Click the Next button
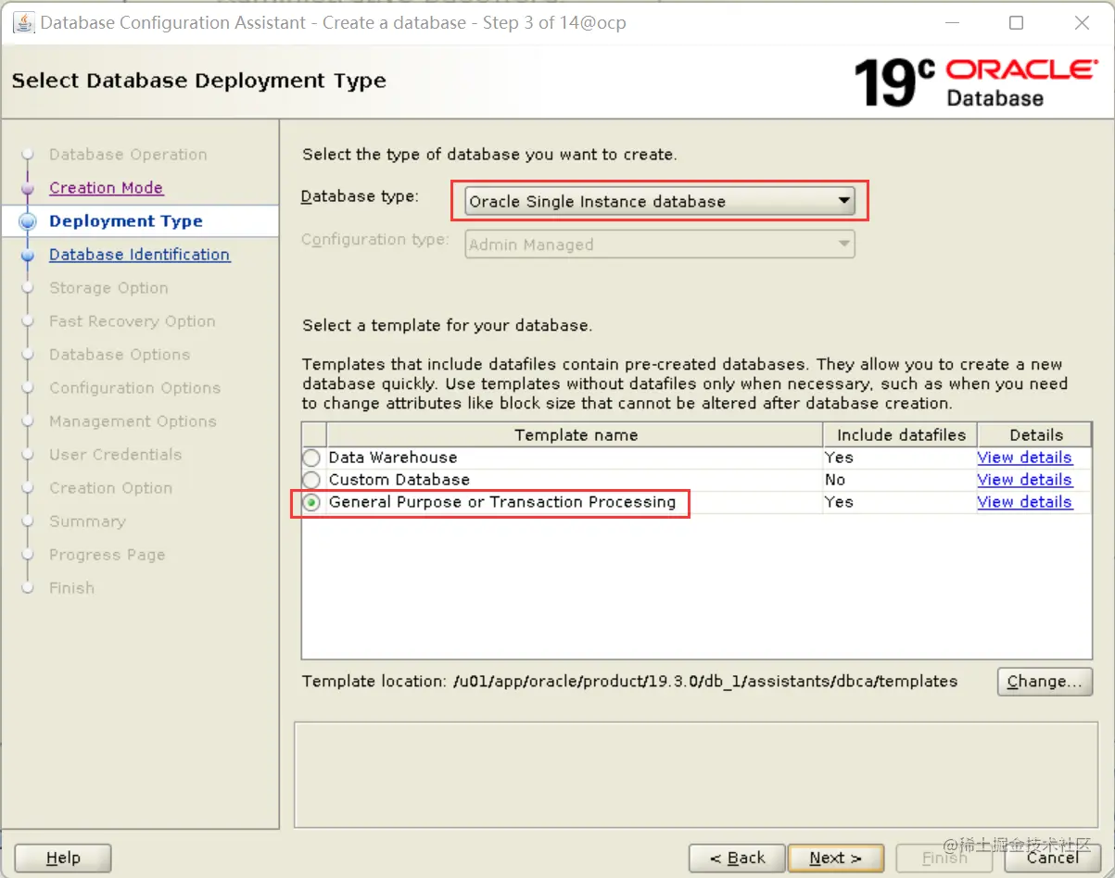This screenshot has width=1115, height=878. (x=836, y=859)
